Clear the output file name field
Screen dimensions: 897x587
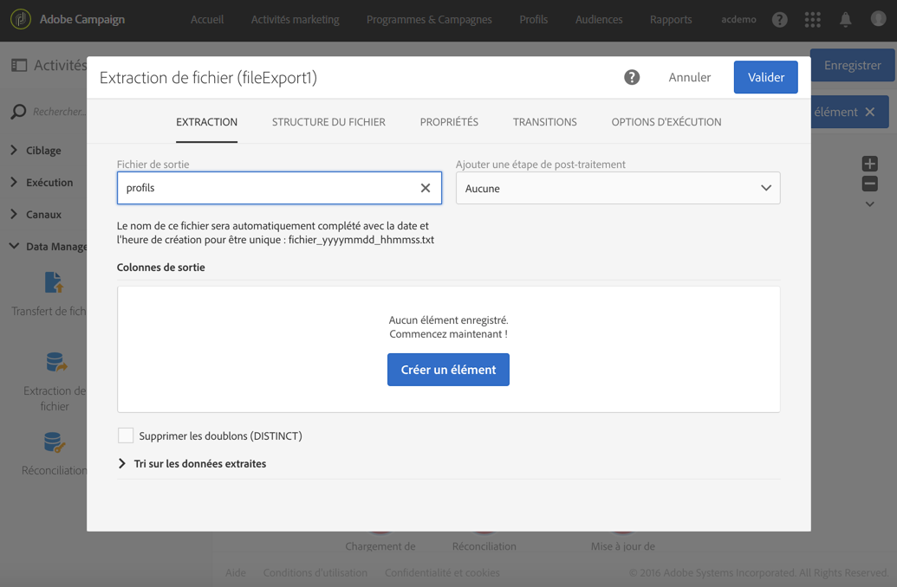click(x=426, y=188)
